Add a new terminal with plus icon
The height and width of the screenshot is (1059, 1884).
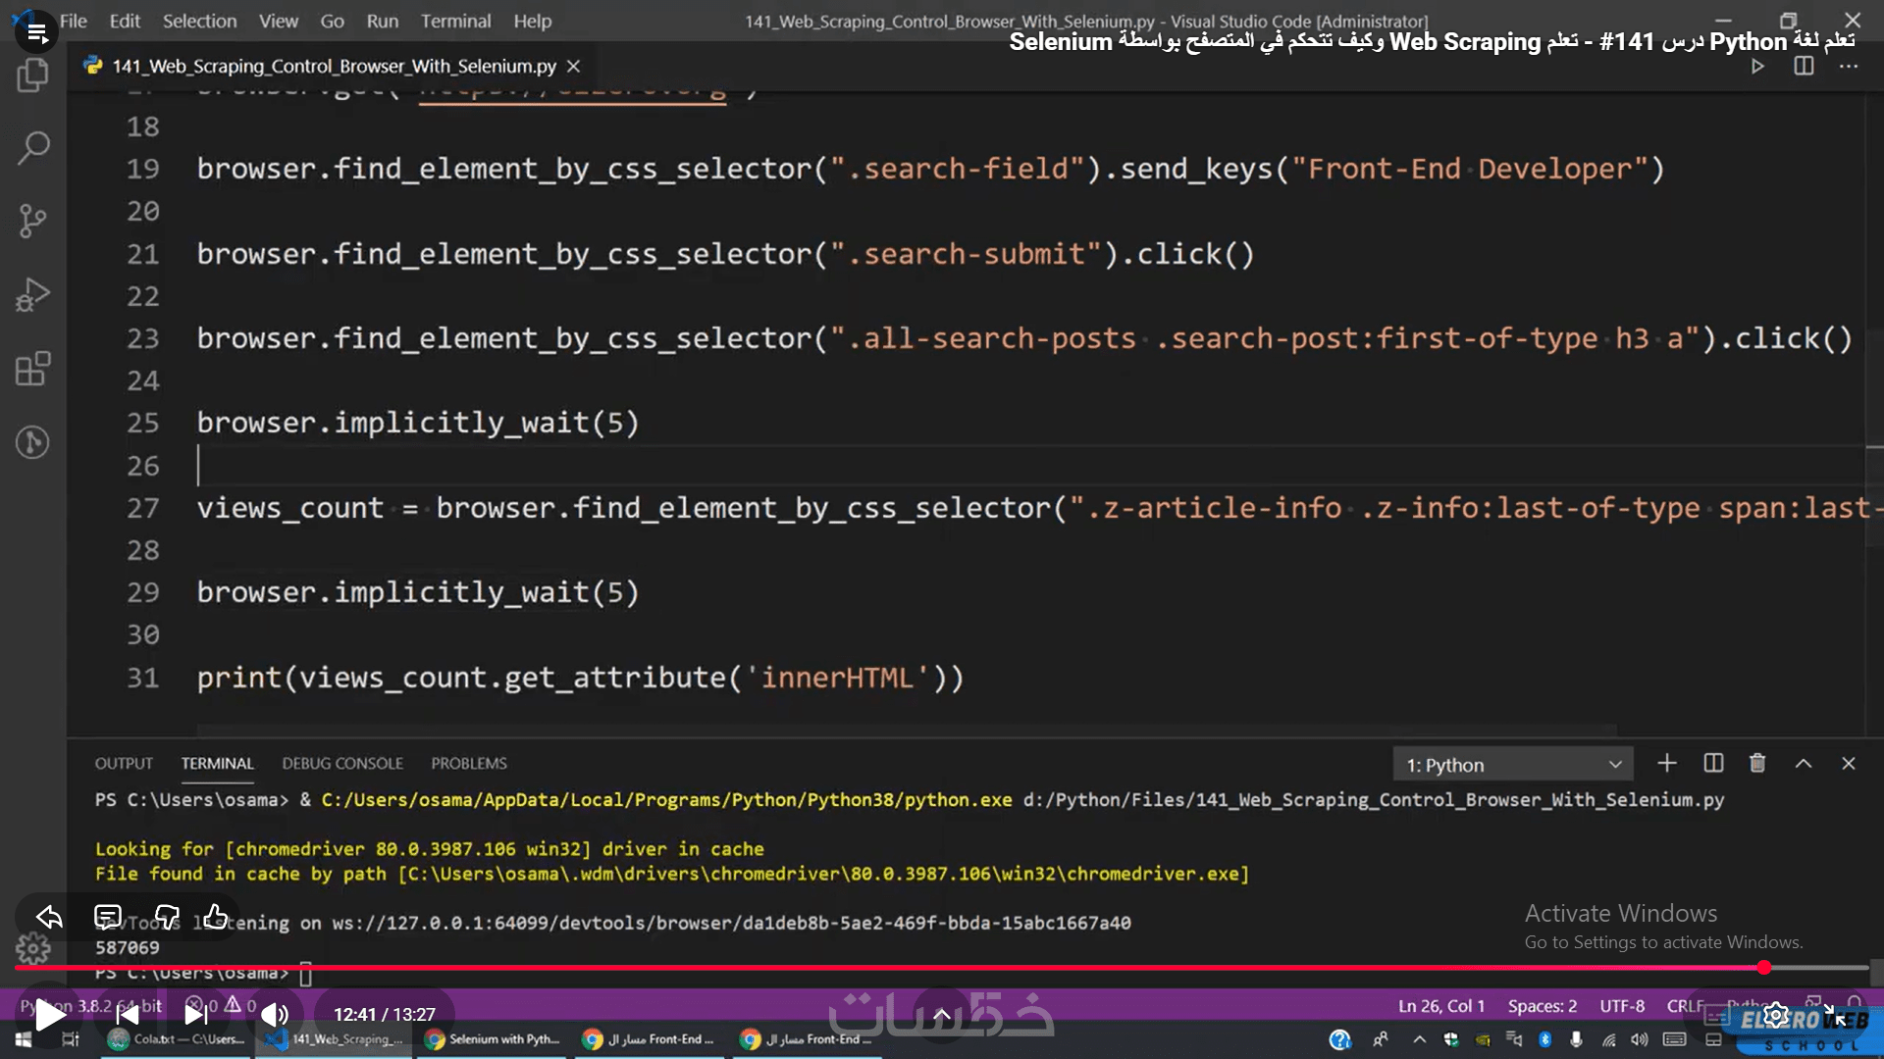click(x=1666, y=763)
